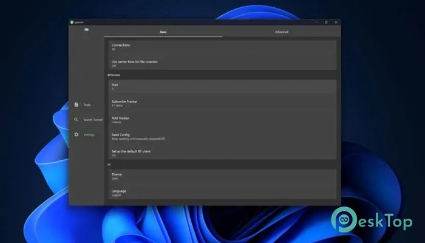Minimize the application window

click(x=316, y=22)
